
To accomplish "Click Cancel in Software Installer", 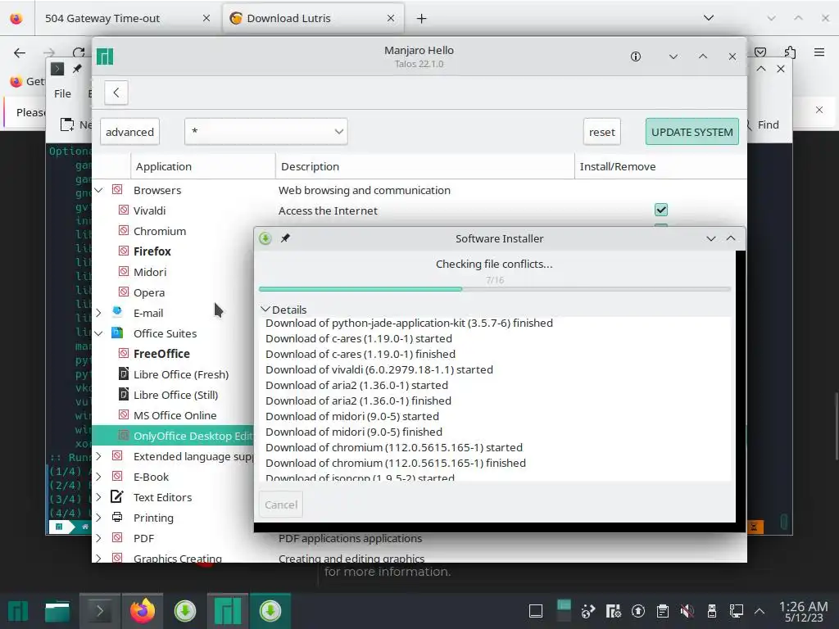I will coord(281,505).
